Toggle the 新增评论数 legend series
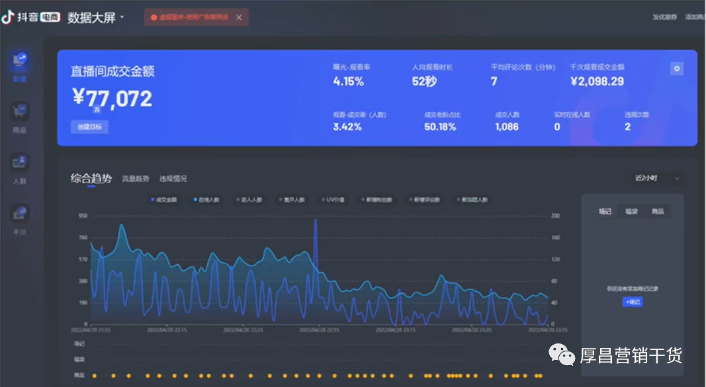 [425, 199]
